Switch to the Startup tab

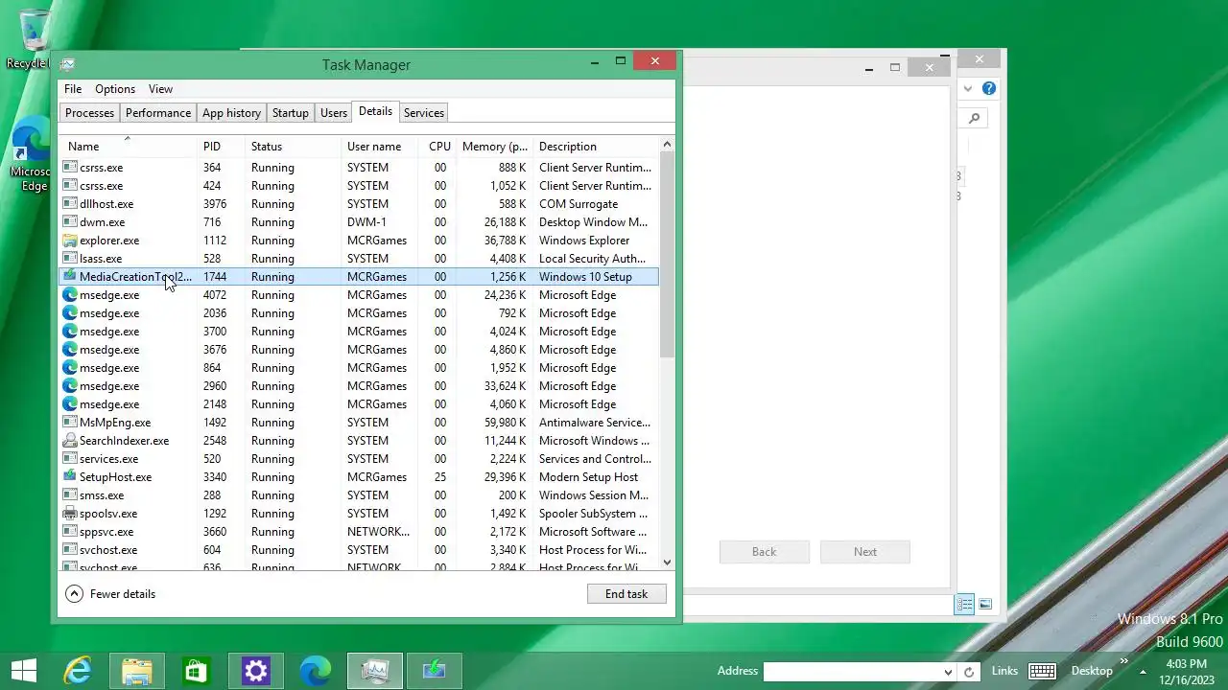[x=291, y=113]
